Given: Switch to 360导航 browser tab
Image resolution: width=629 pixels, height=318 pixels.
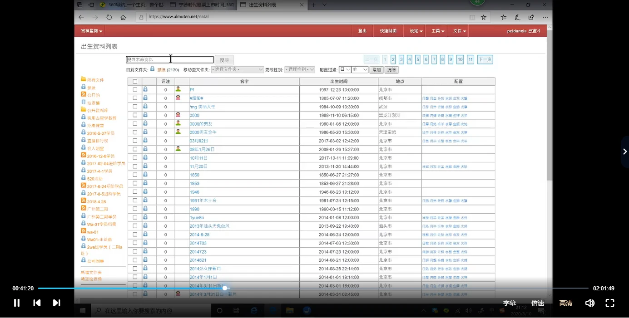Looking at the screenshot, I should click(132, 5).
